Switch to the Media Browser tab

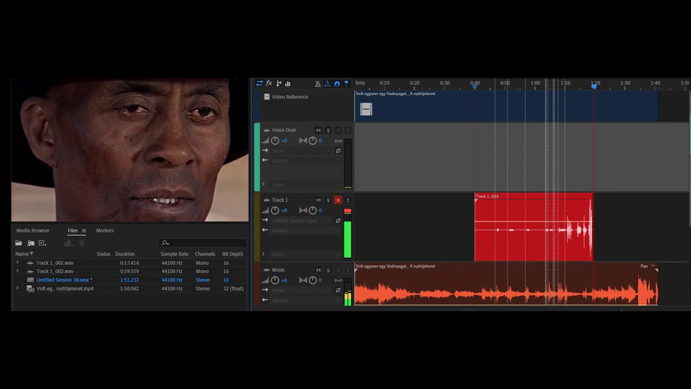[x=33, y=230]
